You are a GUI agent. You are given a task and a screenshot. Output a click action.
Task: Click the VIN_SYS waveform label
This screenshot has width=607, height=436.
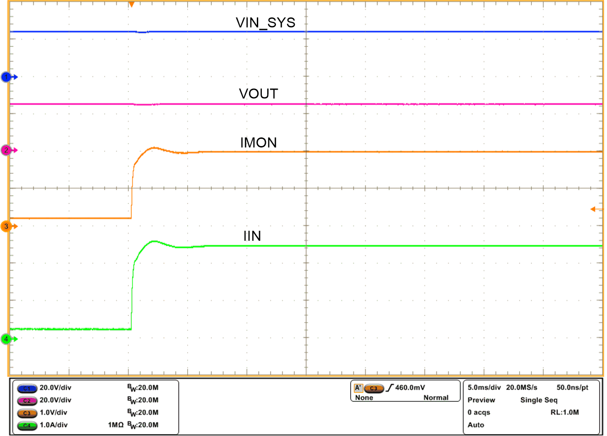(x=265, y=22)
